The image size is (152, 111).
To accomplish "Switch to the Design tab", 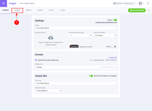I will click(x=17, y=10).
